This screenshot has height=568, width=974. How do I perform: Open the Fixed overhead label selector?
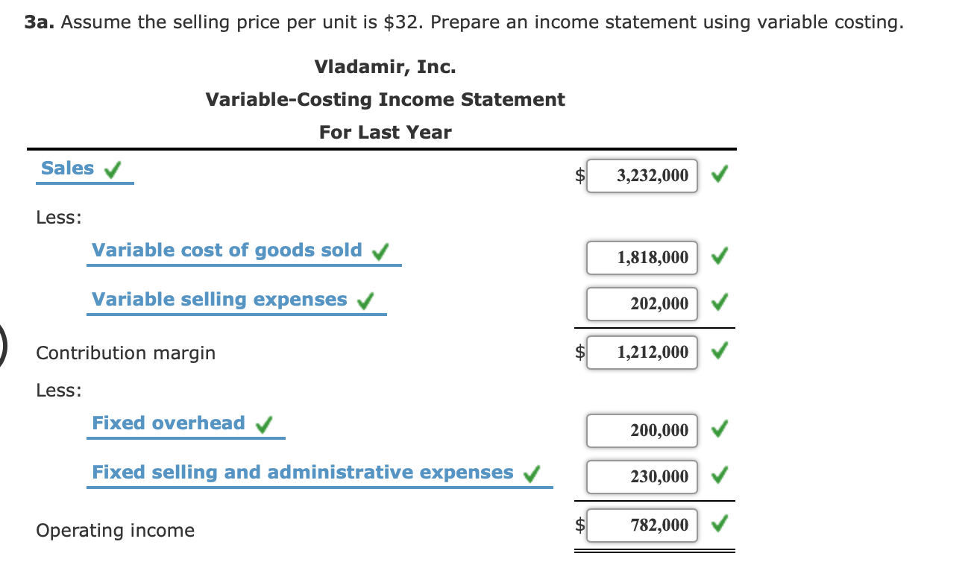click(x=167, y=423)
